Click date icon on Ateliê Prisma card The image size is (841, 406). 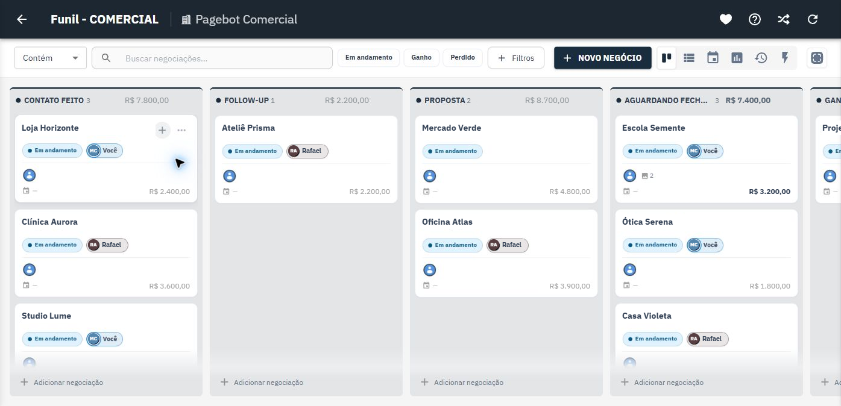tap(226, 192)
